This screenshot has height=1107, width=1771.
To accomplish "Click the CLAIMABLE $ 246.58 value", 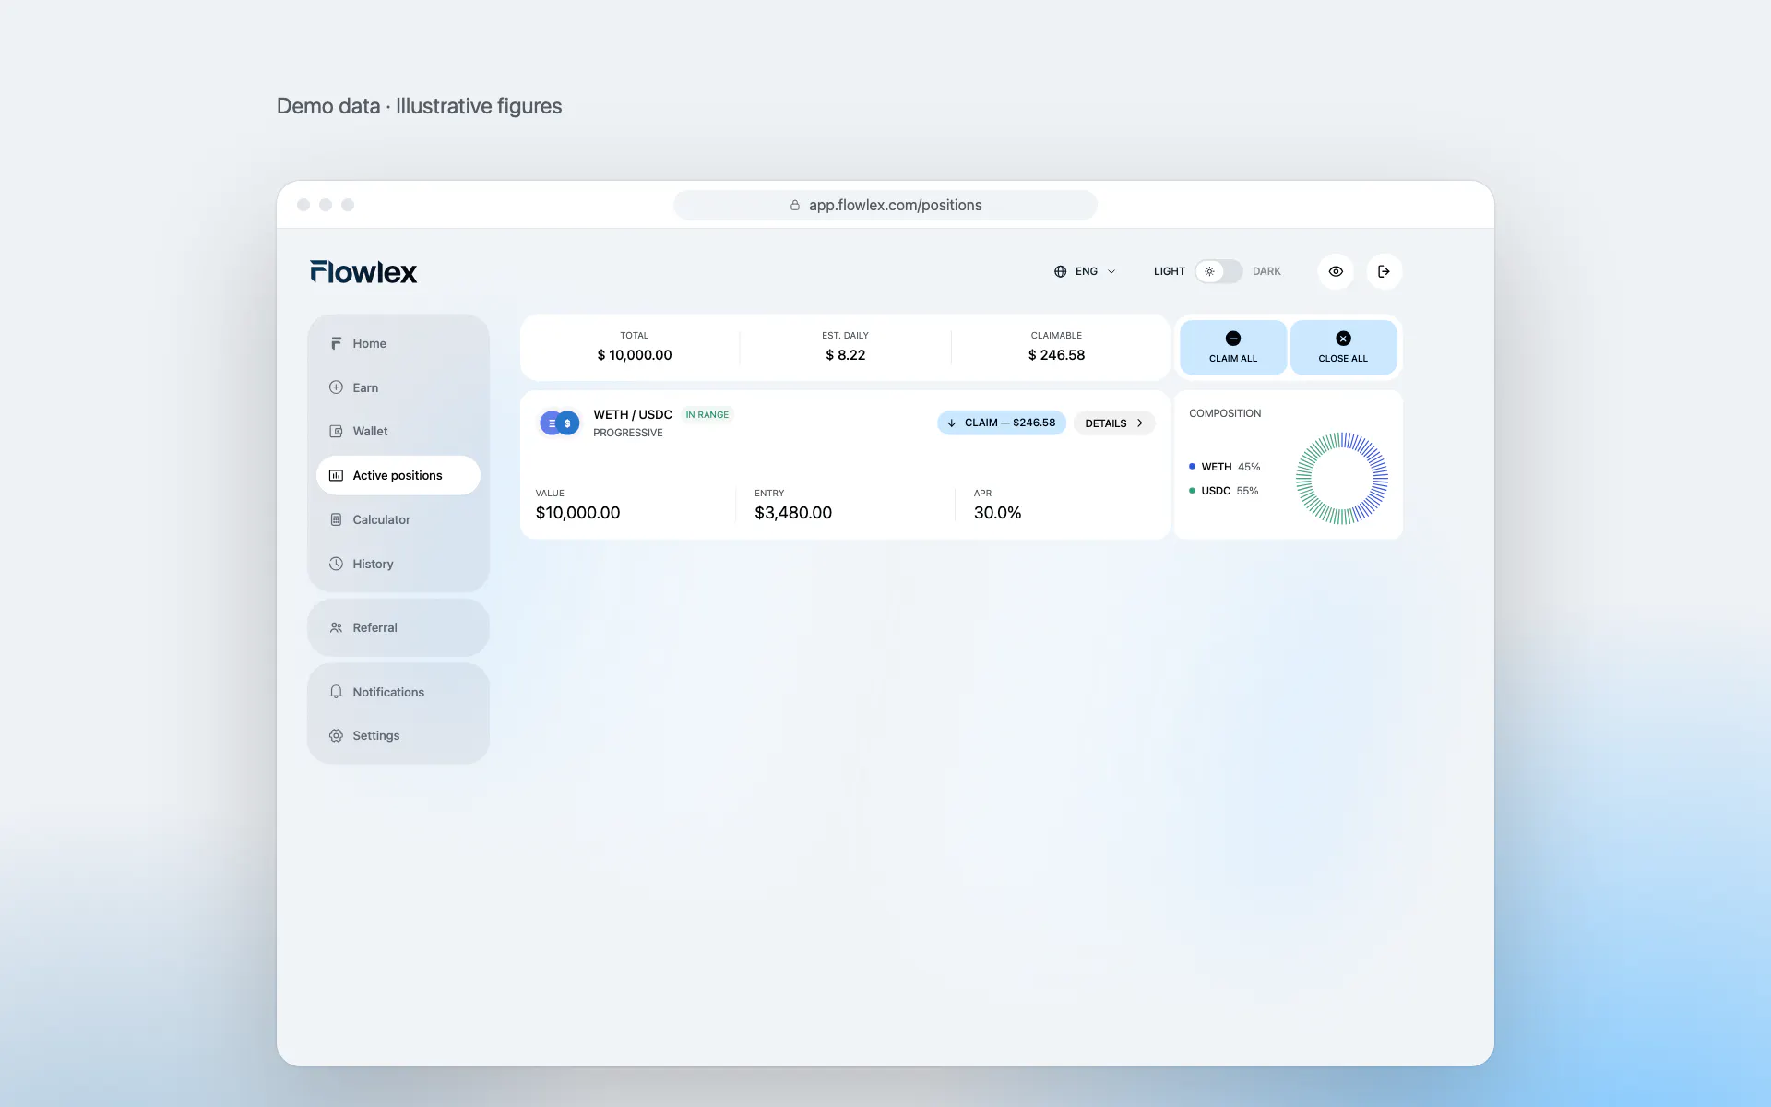I will coord(1056,355).
